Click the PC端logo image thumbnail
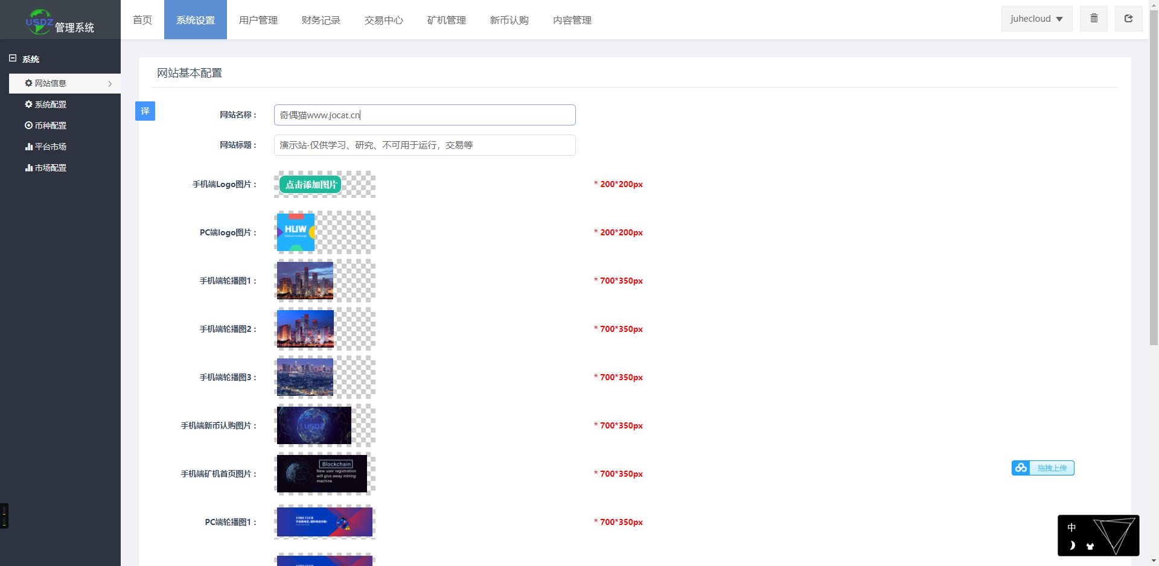1159x566 pixels. pyautogui.click(x=296, y=232)
